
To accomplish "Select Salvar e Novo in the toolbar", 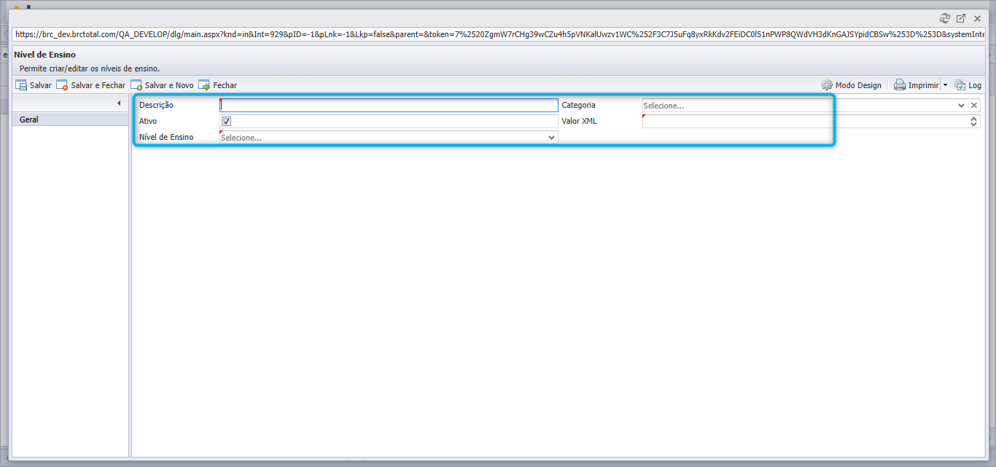I will coord(162,85).
